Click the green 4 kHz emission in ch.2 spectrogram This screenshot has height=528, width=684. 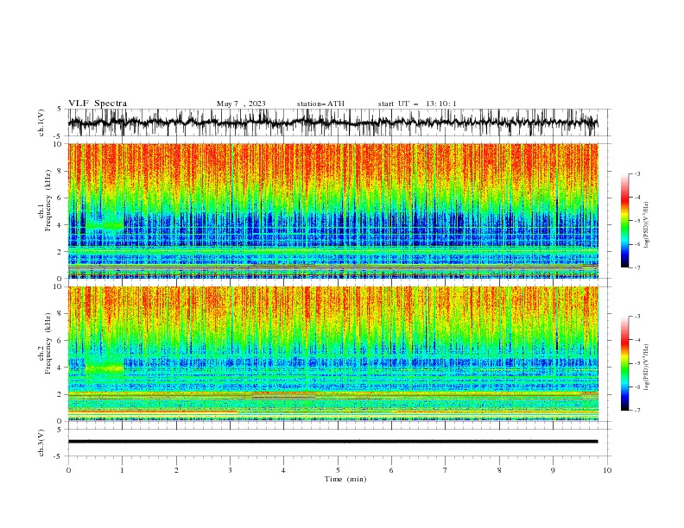[x=104, y=368]
